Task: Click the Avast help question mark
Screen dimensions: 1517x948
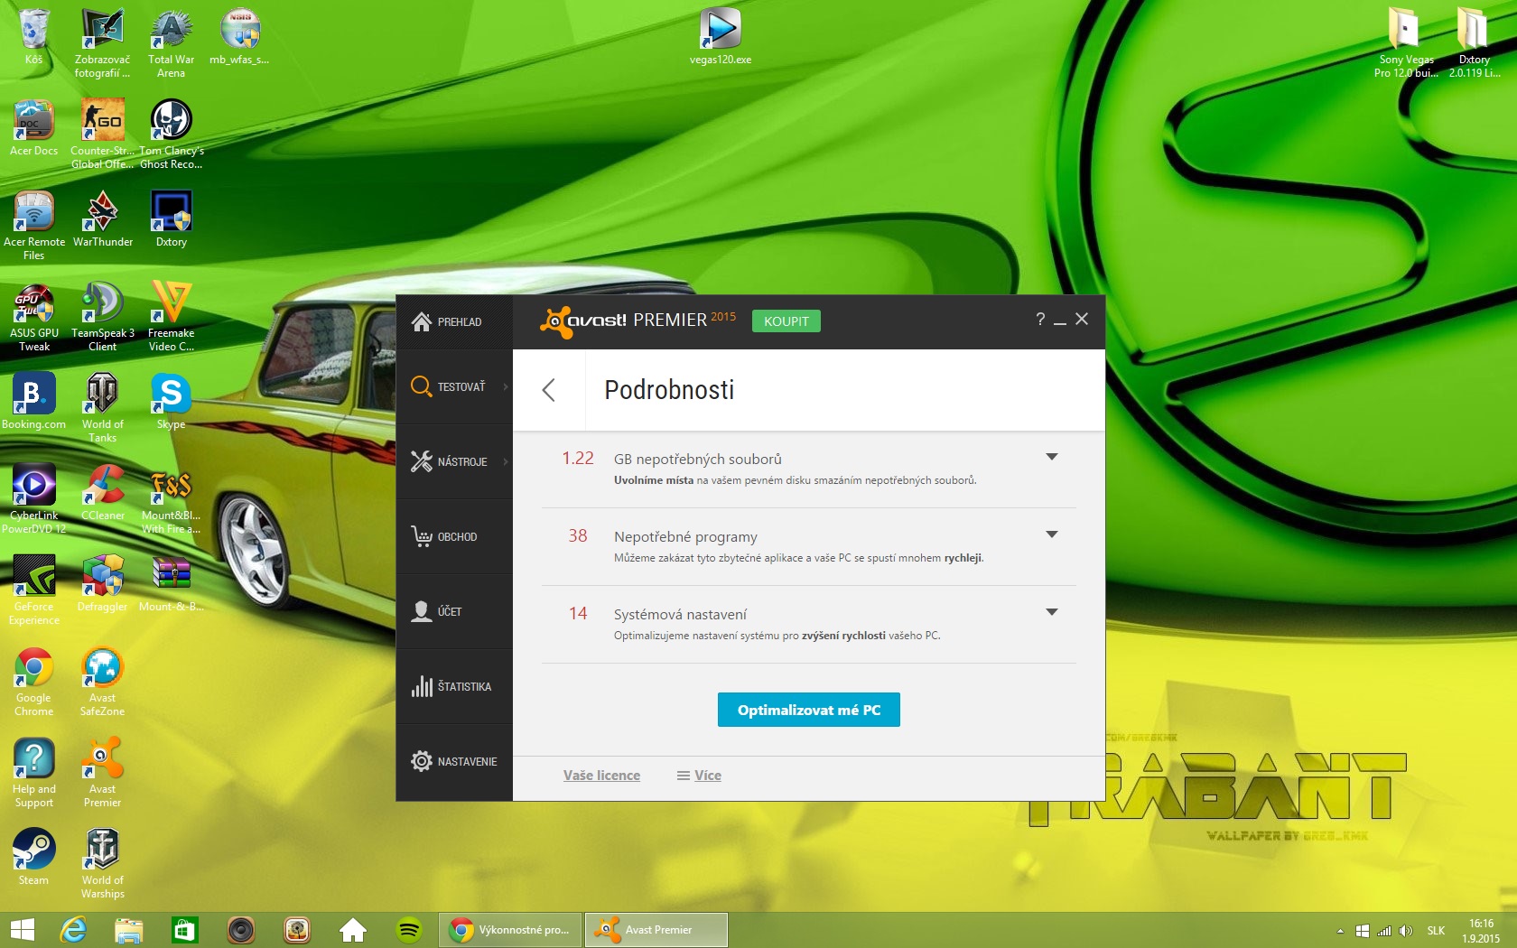Action: [x=1040, y=319]
